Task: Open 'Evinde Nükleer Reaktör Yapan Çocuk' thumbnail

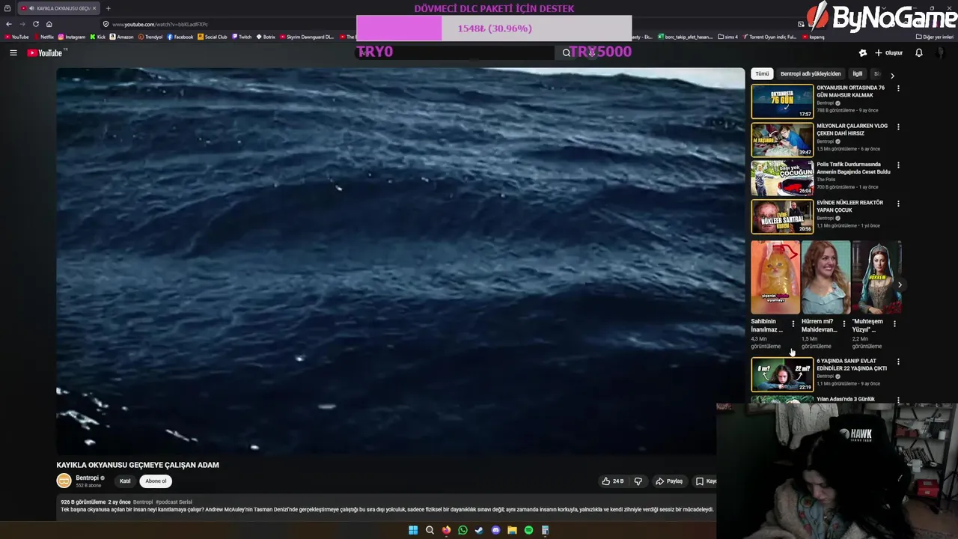Action: click(x=782, y=216)
